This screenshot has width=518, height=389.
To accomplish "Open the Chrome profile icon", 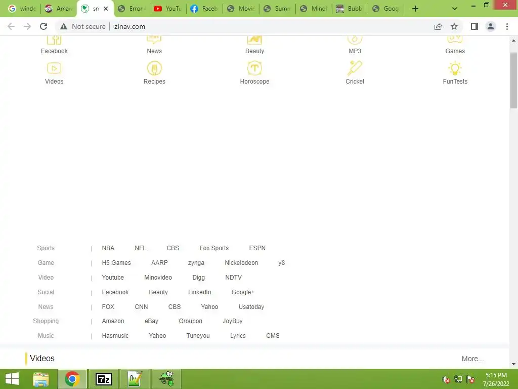I will (491, 26).
